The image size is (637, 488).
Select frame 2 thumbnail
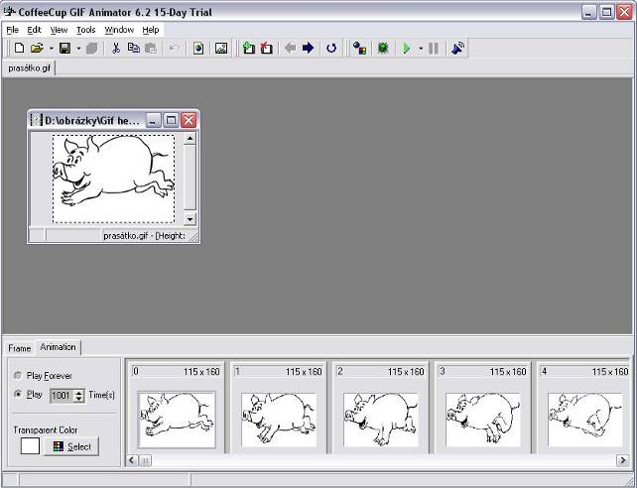pyautogui.click(x=381, y=420)
